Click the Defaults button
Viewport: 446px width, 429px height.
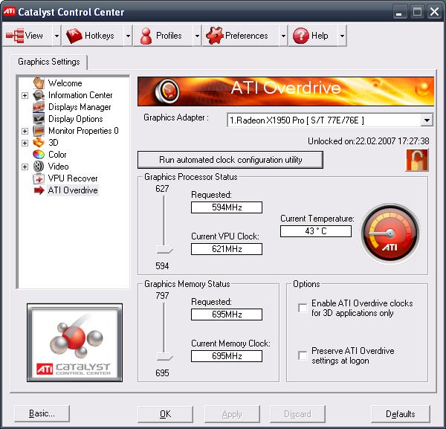(x=401, y=414)
